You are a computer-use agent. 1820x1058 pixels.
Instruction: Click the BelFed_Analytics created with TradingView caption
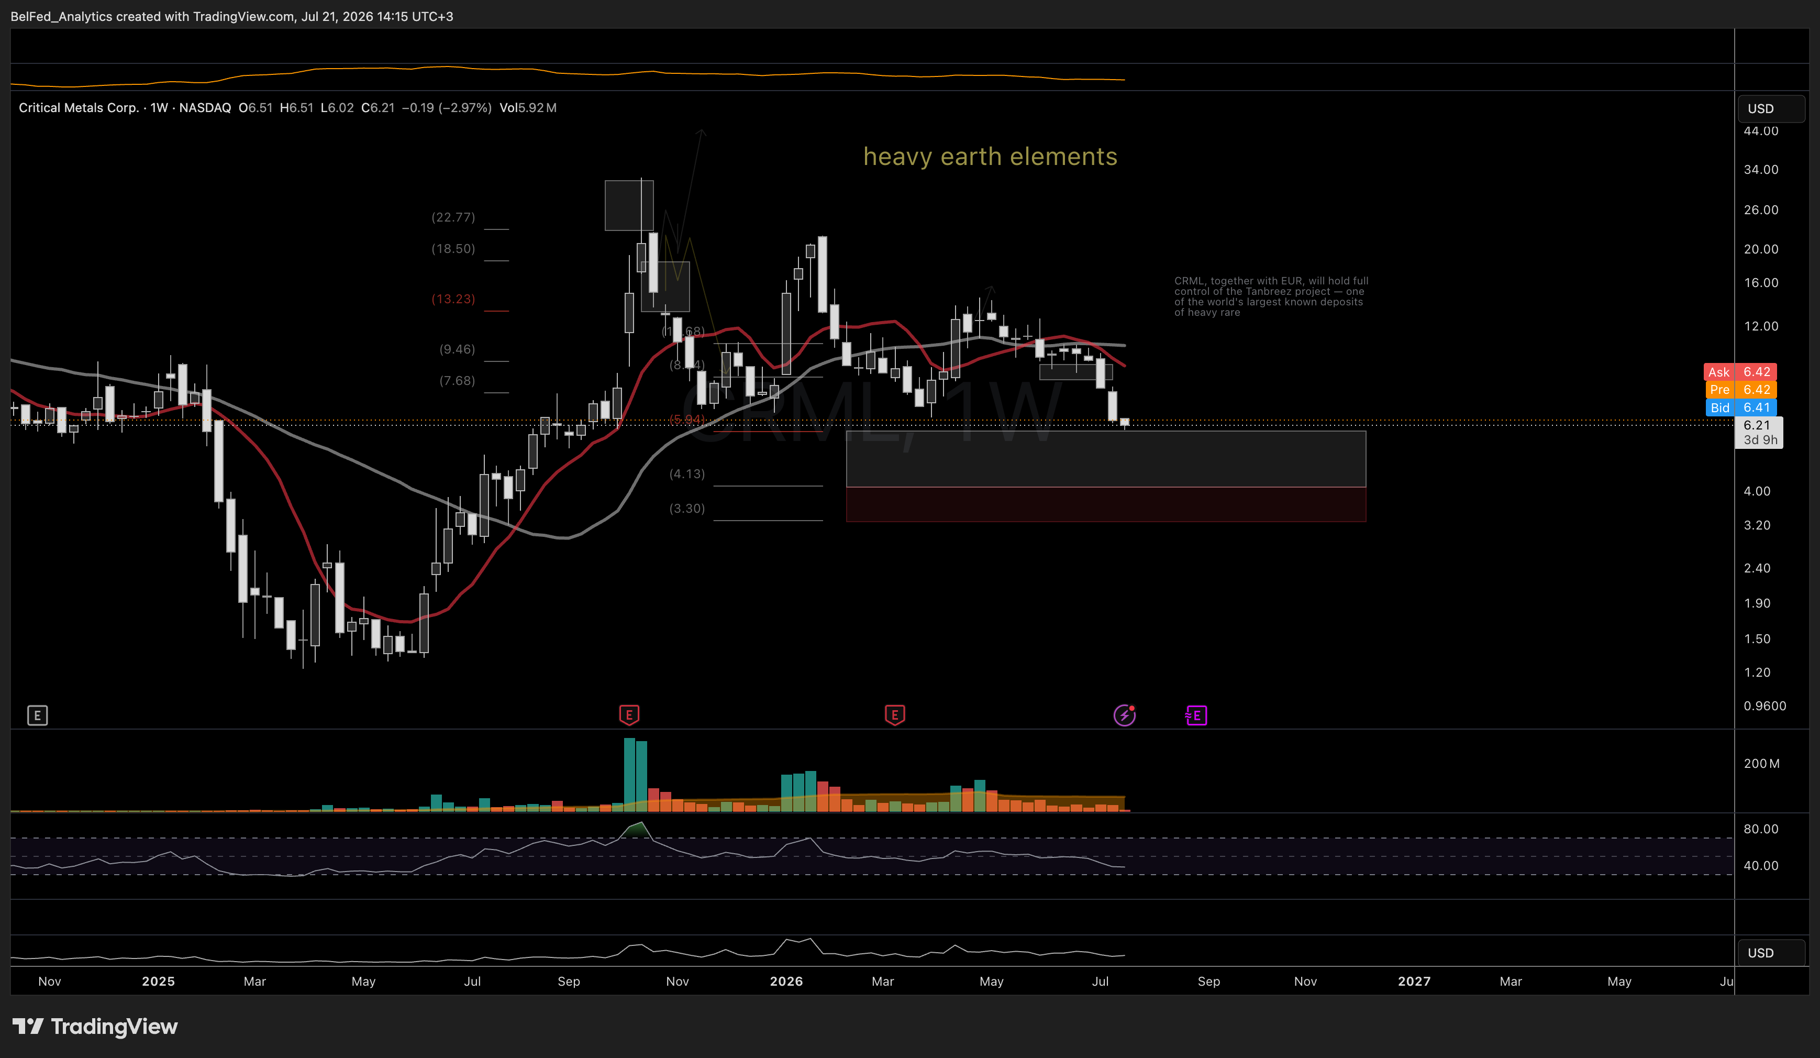(232, 16)
